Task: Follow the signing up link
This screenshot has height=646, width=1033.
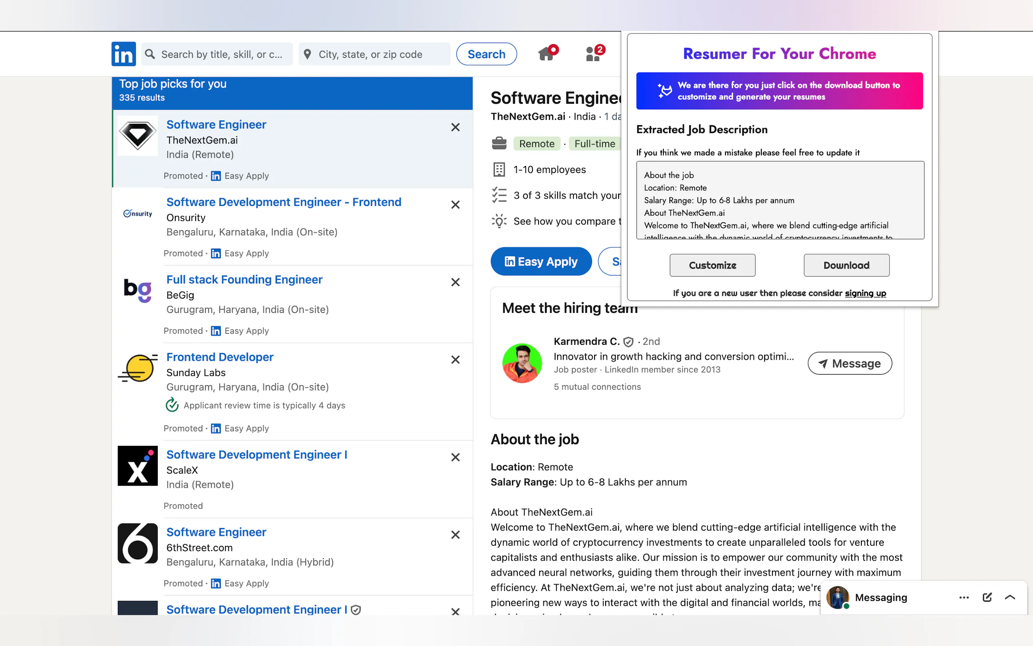Action: (865, 293)
